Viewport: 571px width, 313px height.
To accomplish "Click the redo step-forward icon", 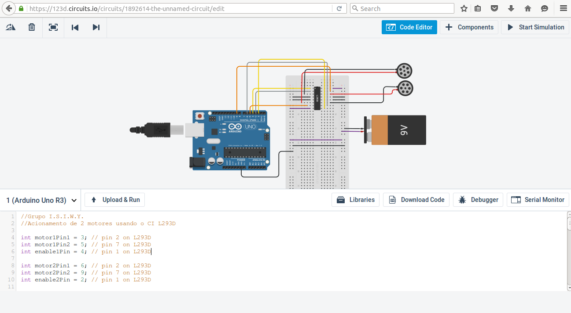I will 96,27.
